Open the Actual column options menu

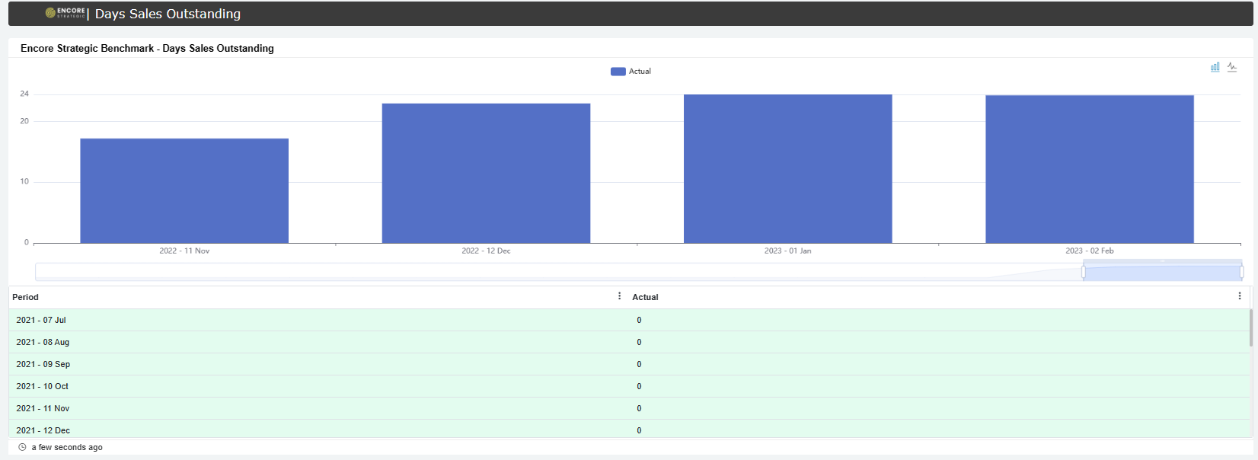(1240, 296)
